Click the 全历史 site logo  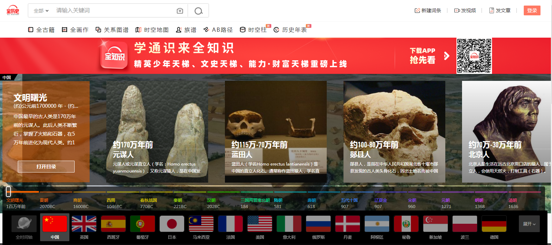13,10
